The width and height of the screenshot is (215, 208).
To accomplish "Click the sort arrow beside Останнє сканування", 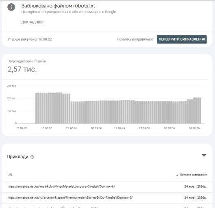I will (x=177, y=175).
